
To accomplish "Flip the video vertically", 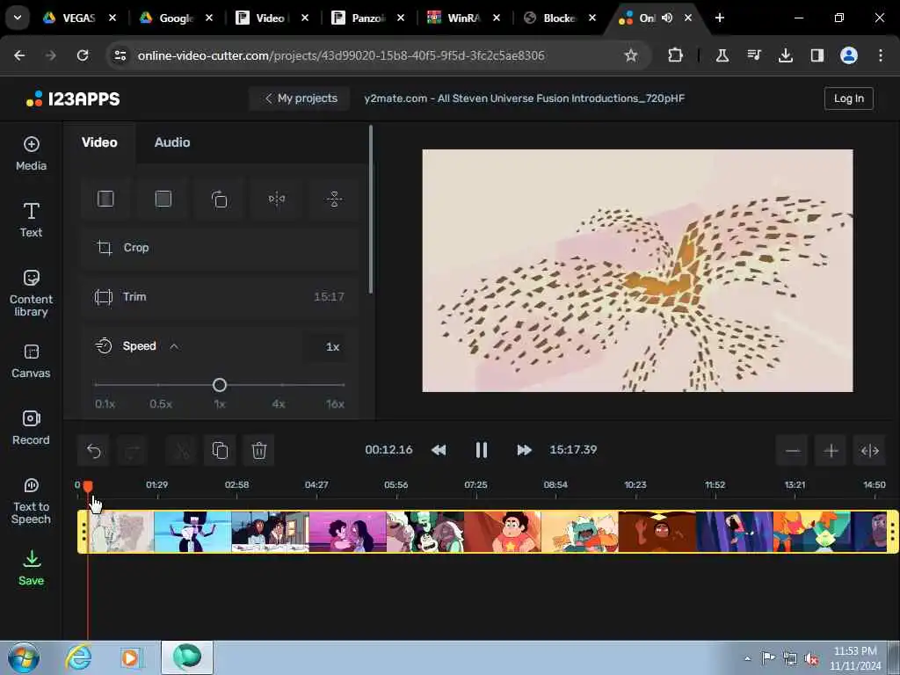I will click(334, 200).
